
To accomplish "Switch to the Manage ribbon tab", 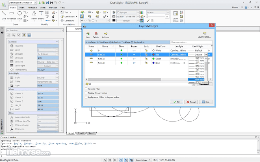I will point(53,8).
